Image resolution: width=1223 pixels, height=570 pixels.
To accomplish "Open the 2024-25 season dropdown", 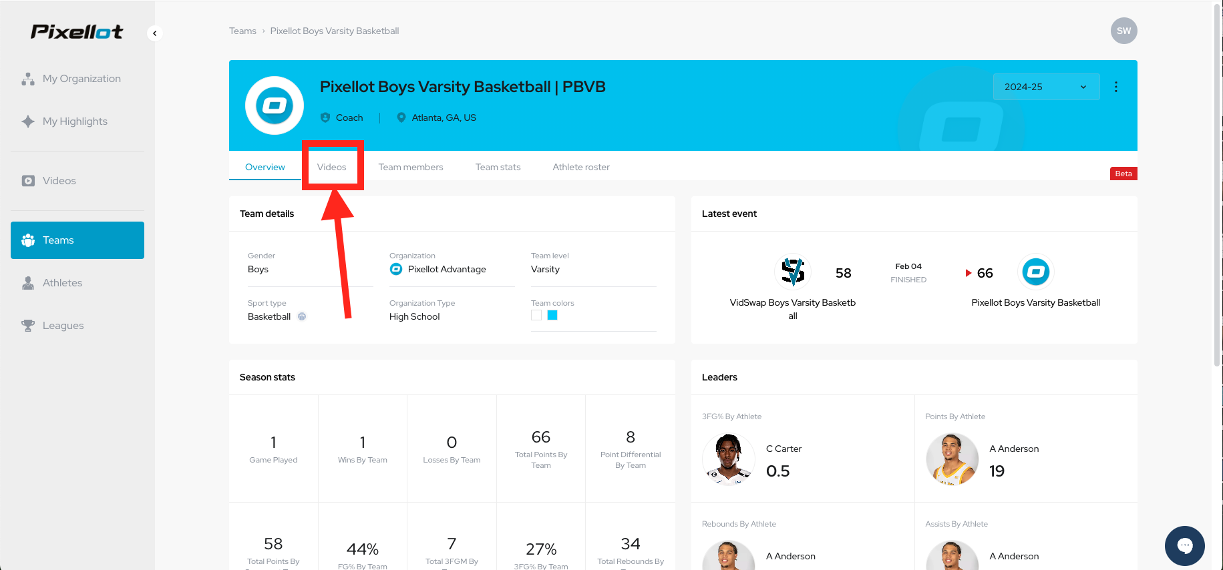I will [1047, 87].
